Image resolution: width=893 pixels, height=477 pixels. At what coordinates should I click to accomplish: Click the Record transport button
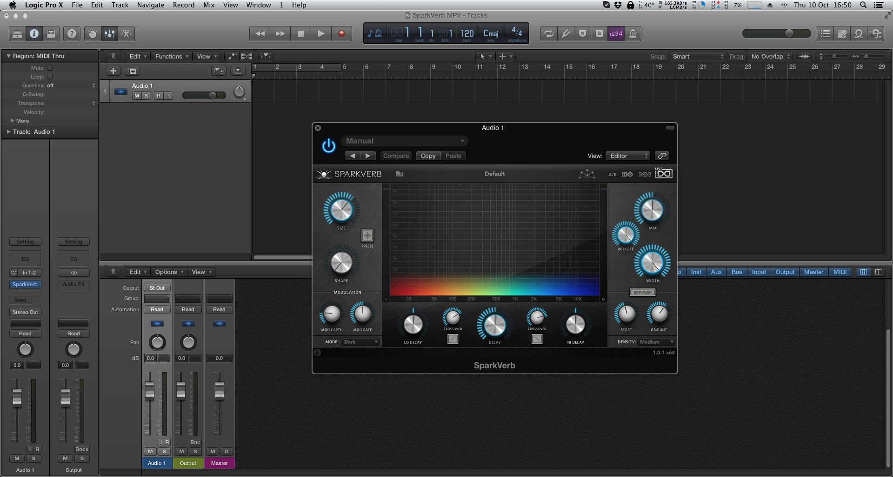point(342,33)
